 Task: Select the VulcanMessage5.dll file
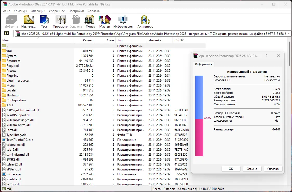(x=103, y=120)
